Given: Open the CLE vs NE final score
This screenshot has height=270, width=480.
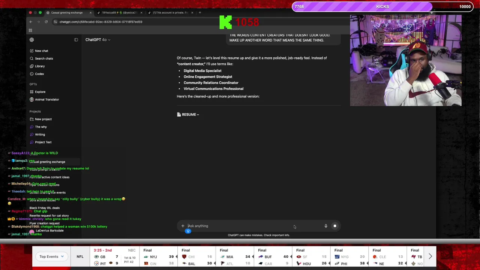Looking at the screenshot, I should coord(388,257).
